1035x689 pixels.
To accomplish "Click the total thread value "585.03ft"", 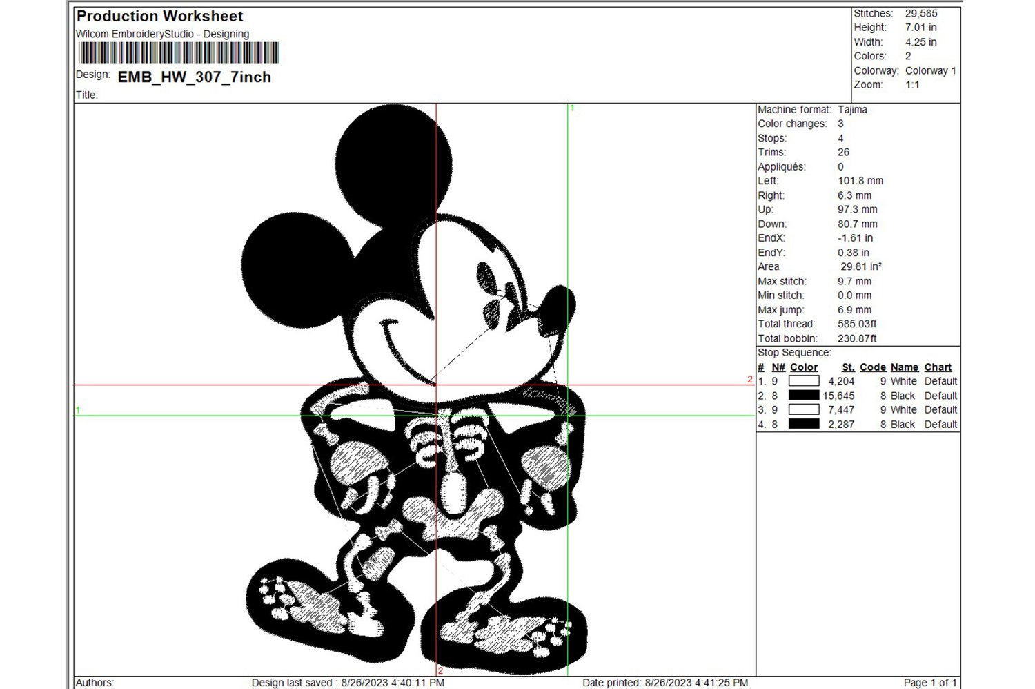I will pyautogui.click(x=857, y=324).
